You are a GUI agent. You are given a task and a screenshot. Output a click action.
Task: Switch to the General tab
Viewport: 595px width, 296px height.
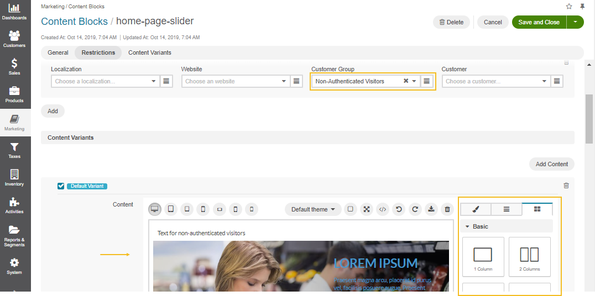tap(58, 52)
